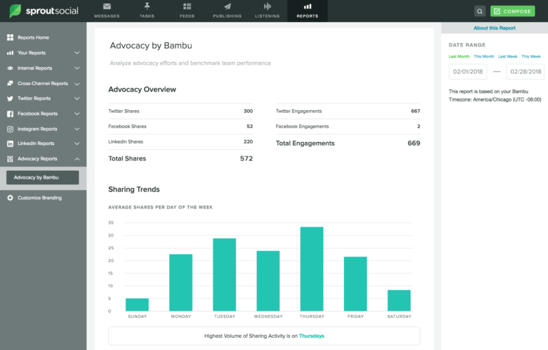This screenshot has height=350, width=548.
Task: Click the Compose pencil icon
Action: coord(497,11)
